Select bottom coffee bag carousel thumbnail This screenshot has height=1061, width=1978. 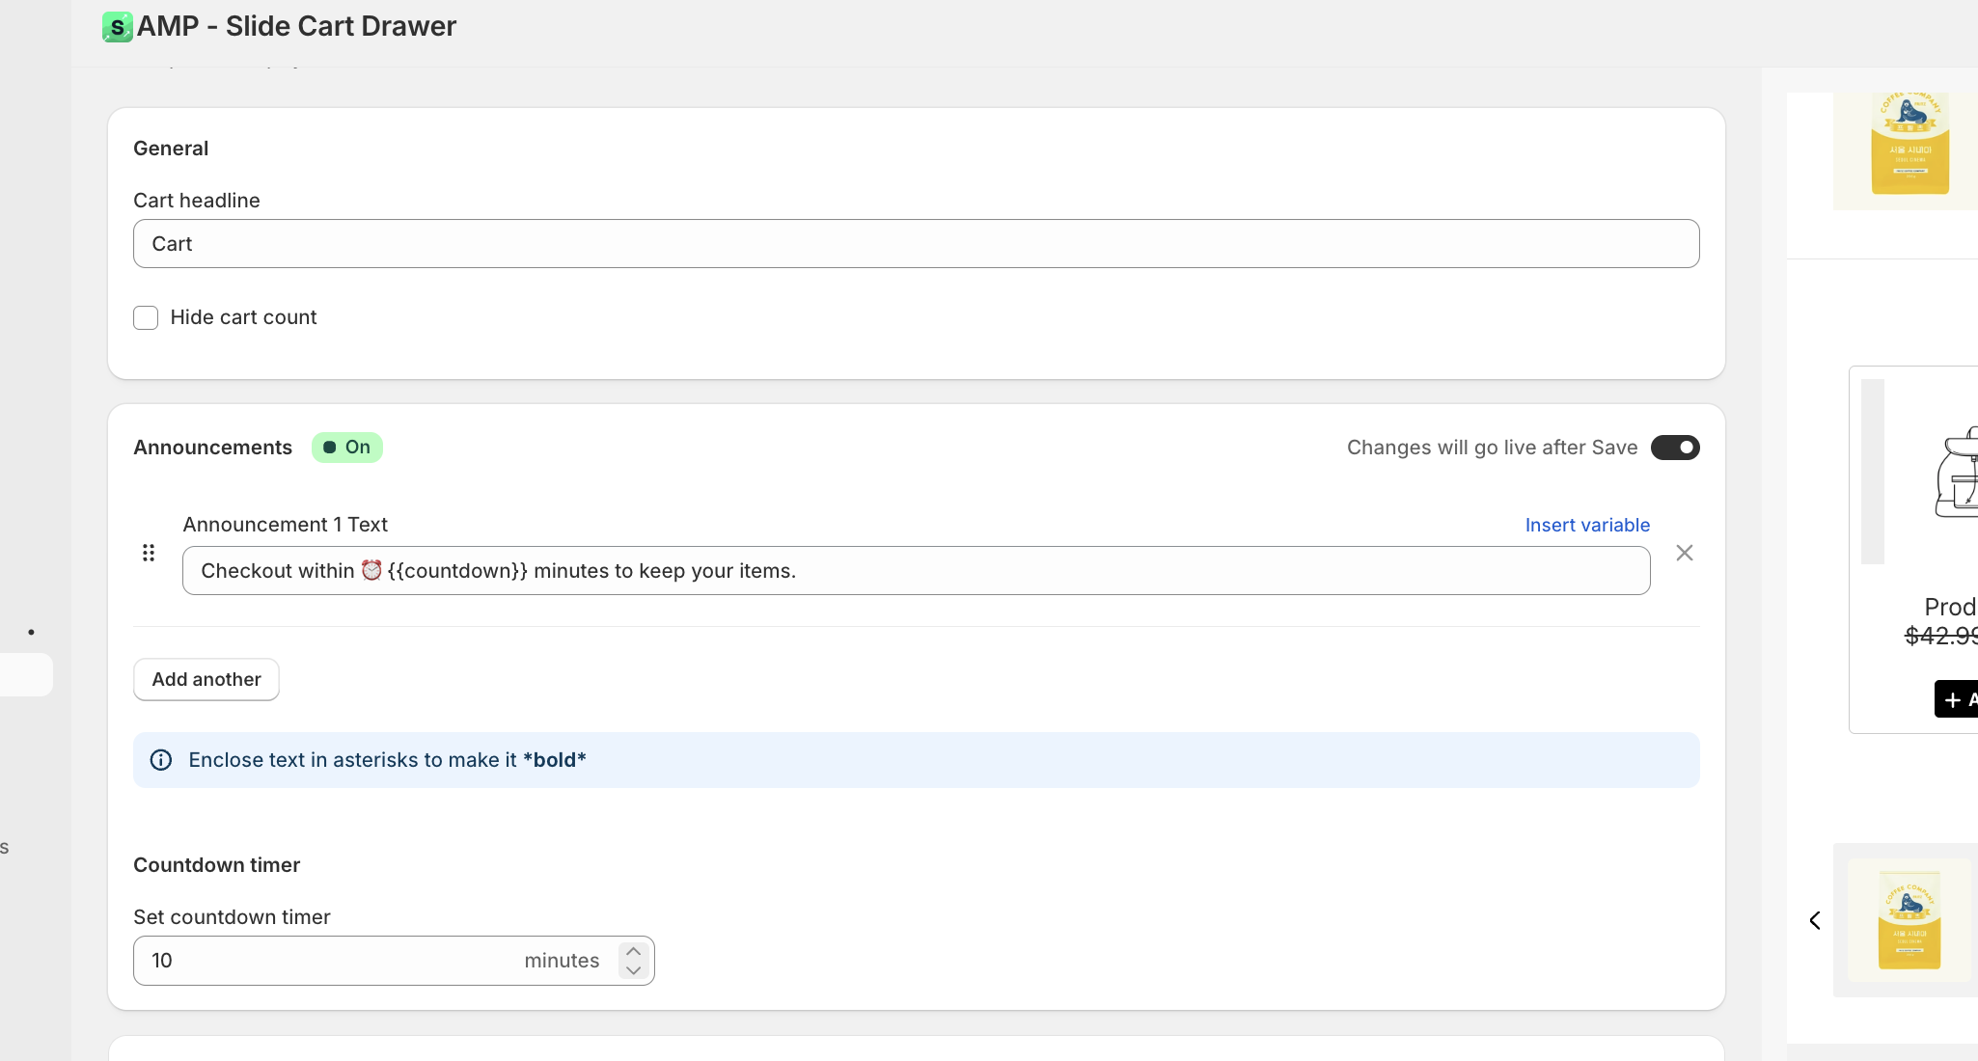[x=1909, y=920]
